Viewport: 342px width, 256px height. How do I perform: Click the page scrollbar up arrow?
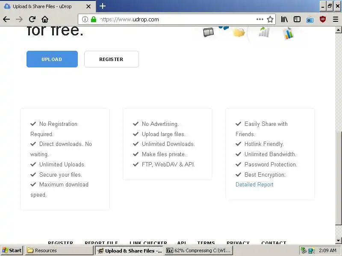pos(338,30)
